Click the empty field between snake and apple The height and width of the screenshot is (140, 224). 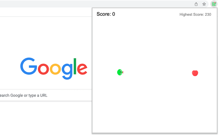157,72
